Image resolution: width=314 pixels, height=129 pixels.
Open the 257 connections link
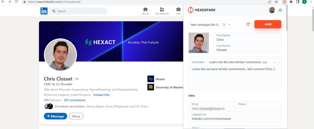tap(75, 100)
